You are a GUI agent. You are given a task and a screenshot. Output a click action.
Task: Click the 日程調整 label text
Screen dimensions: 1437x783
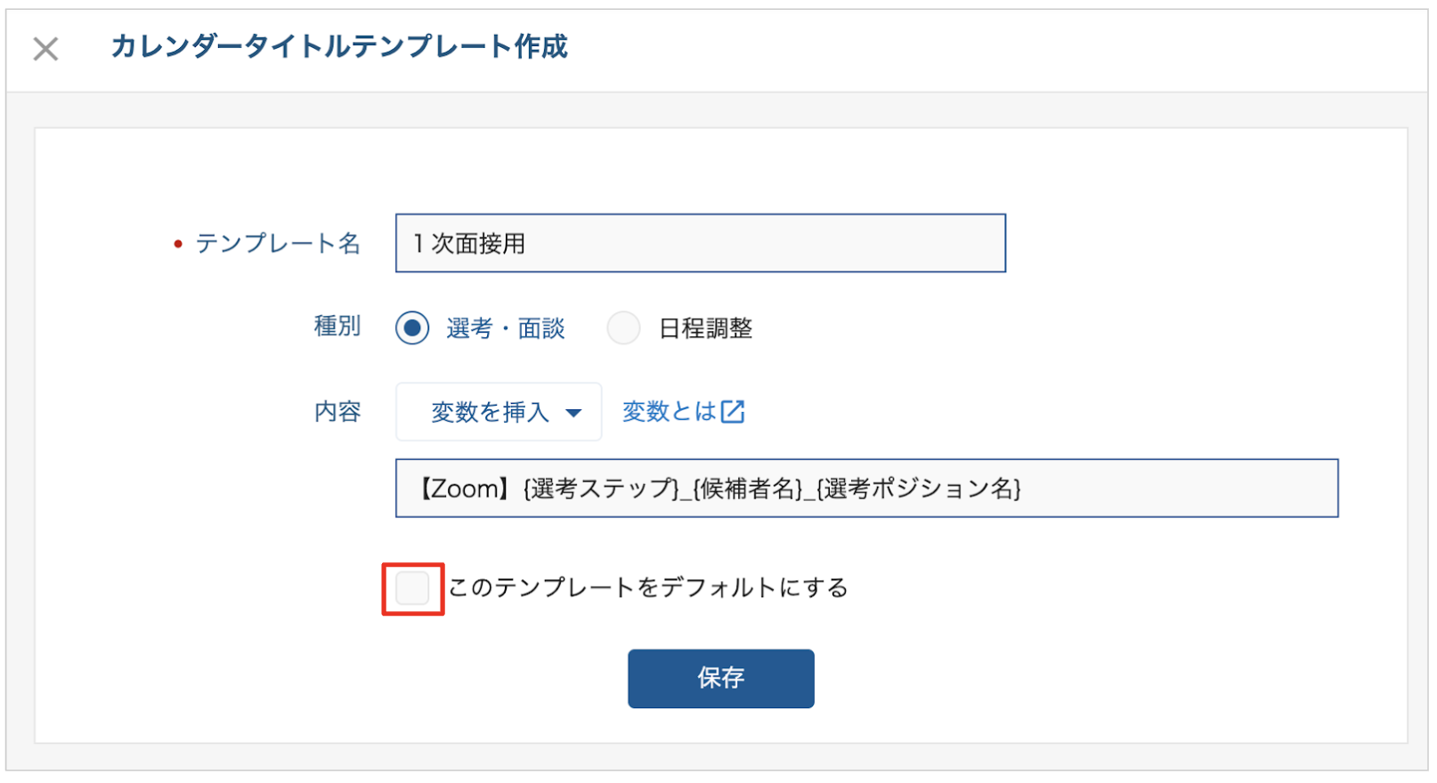(706, 328)
